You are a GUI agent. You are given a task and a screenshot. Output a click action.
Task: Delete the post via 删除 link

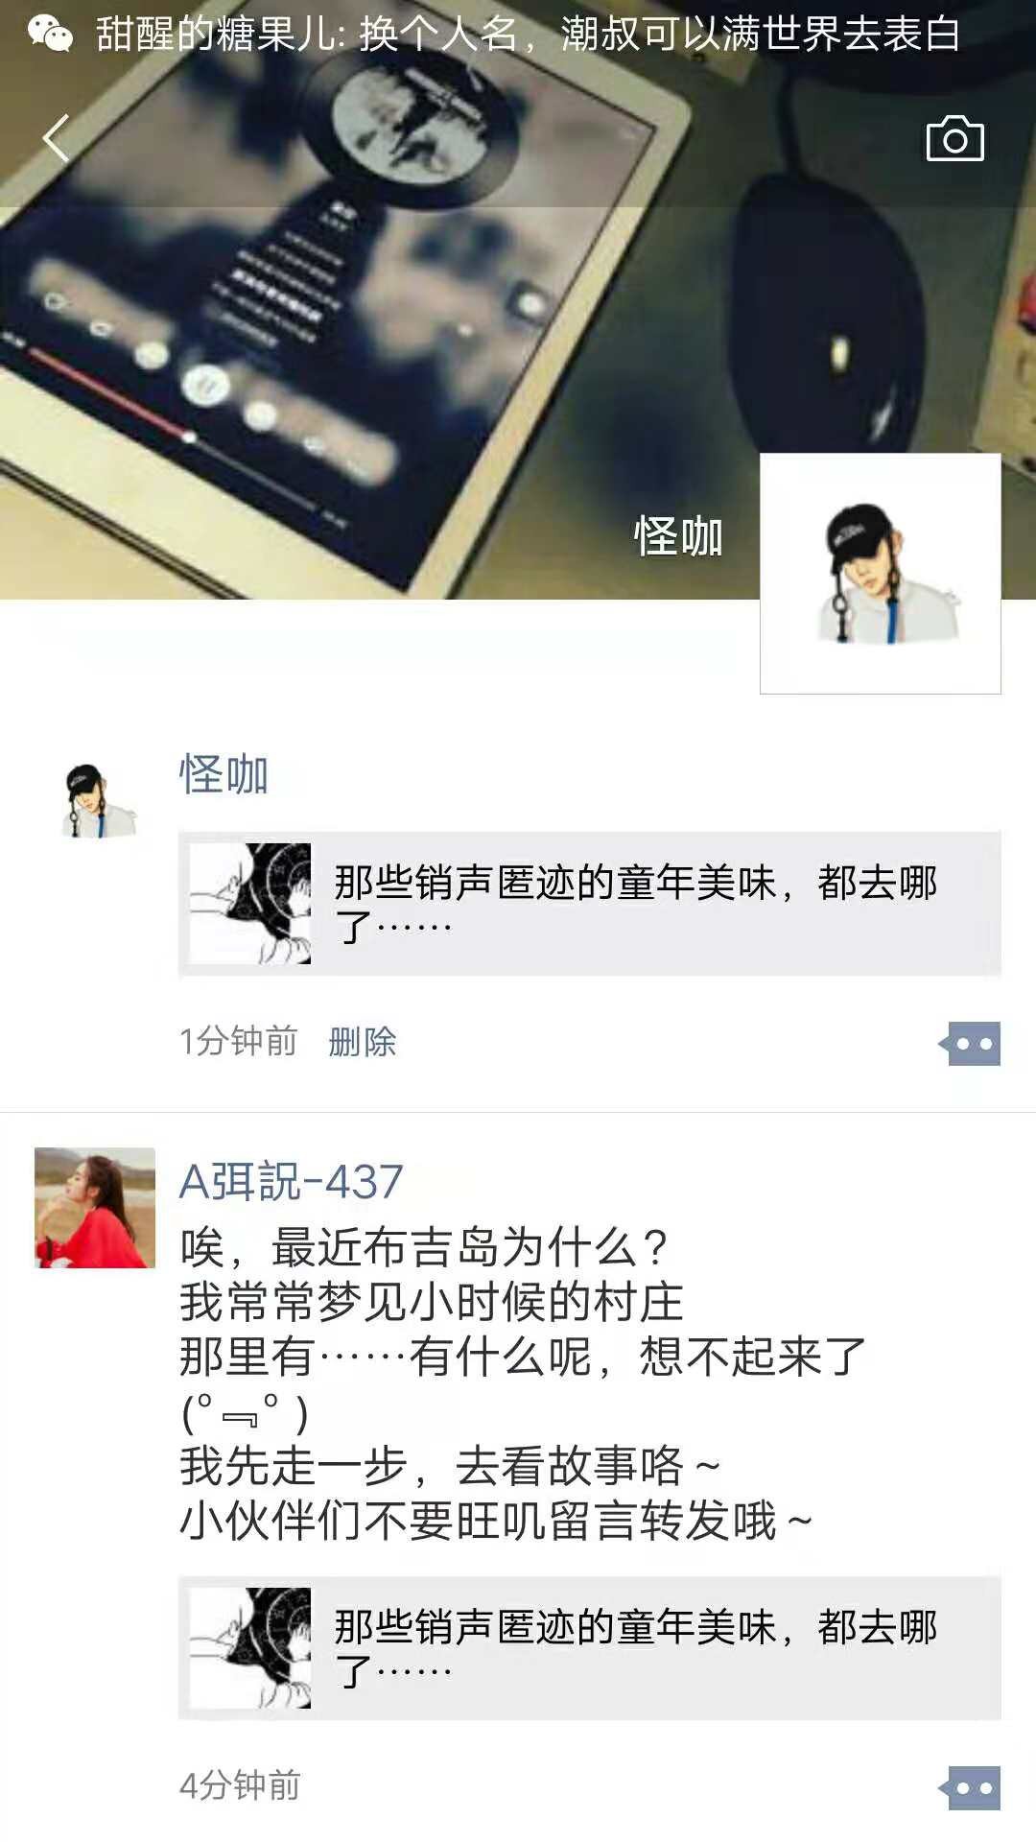(362, 1042)
